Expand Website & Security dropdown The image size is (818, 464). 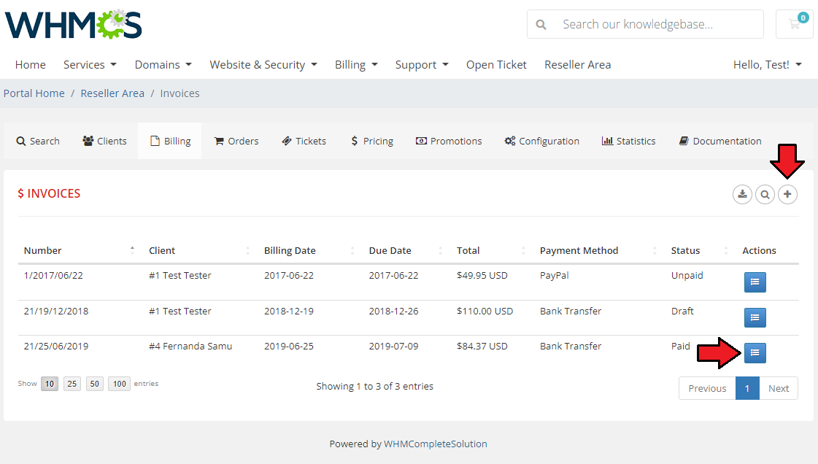pos(263,65)
